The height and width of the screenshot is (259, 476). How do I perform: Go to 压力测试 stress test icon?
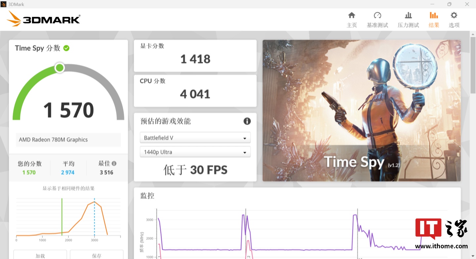point(408,16)
